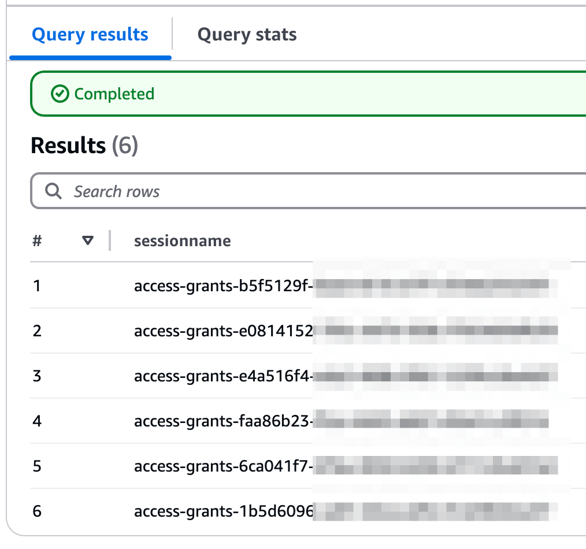Open the # column sort dropdown arrow
Screen dimensions: 586x549
click(88, 240)
